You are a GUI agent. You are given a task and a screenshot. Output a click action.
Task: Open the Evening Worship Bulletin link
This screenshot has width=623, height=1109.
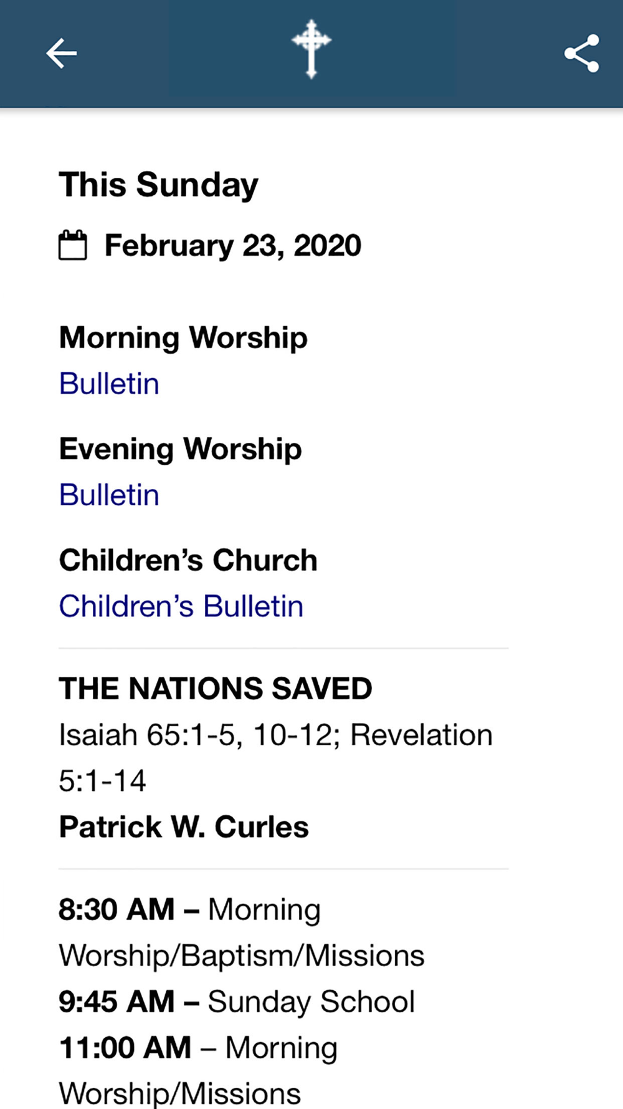coord(109,495)
